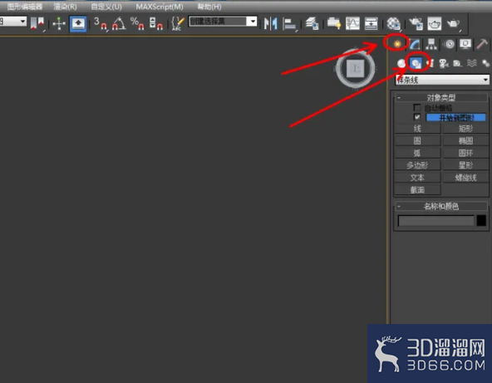Choose the 圆环 (Donut) shape button
The height and width of the screenshot is (383, 492).
pos(465,153)
